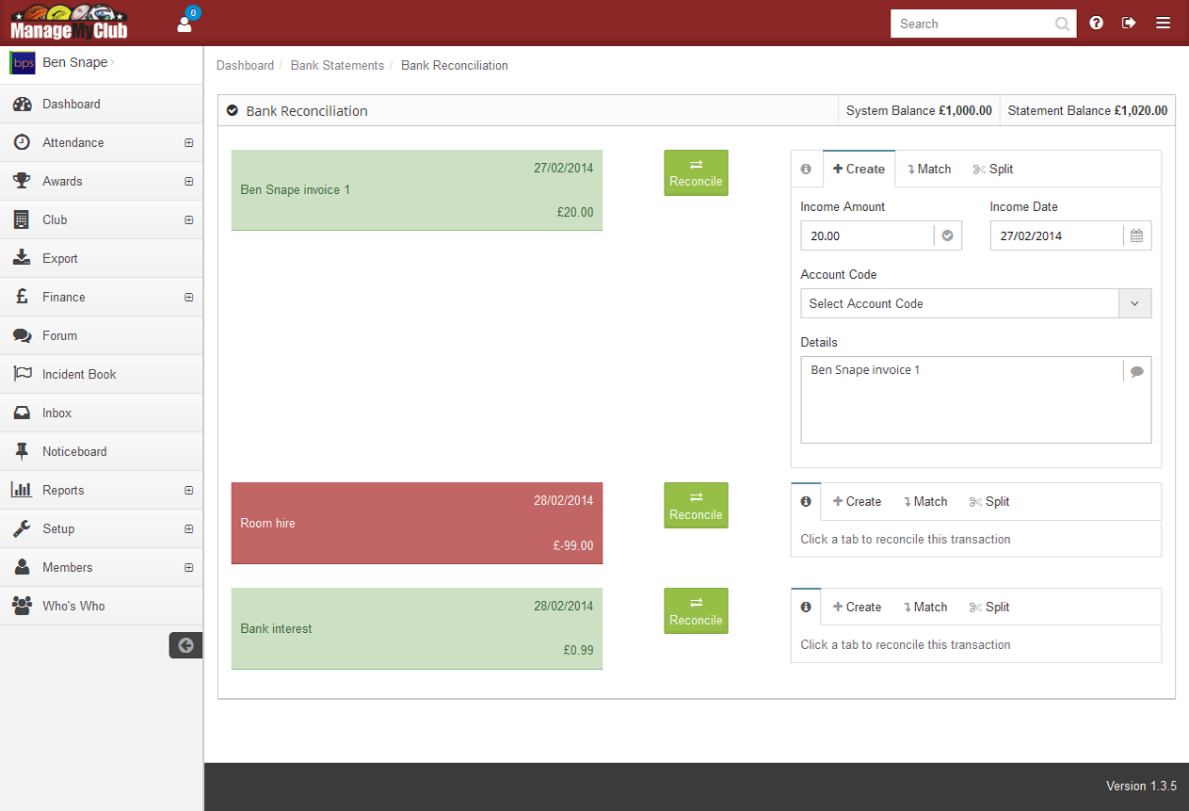
Task: Collapse the sidebar with the arrow button
Action: pos(185,645)
